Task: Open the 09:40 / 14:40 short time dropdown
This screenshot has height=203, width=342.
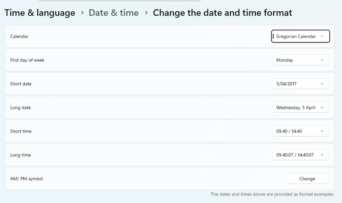Action: tap(300, 131)
